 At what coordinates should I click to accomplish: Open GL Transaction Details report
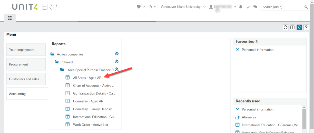[94, 93]
